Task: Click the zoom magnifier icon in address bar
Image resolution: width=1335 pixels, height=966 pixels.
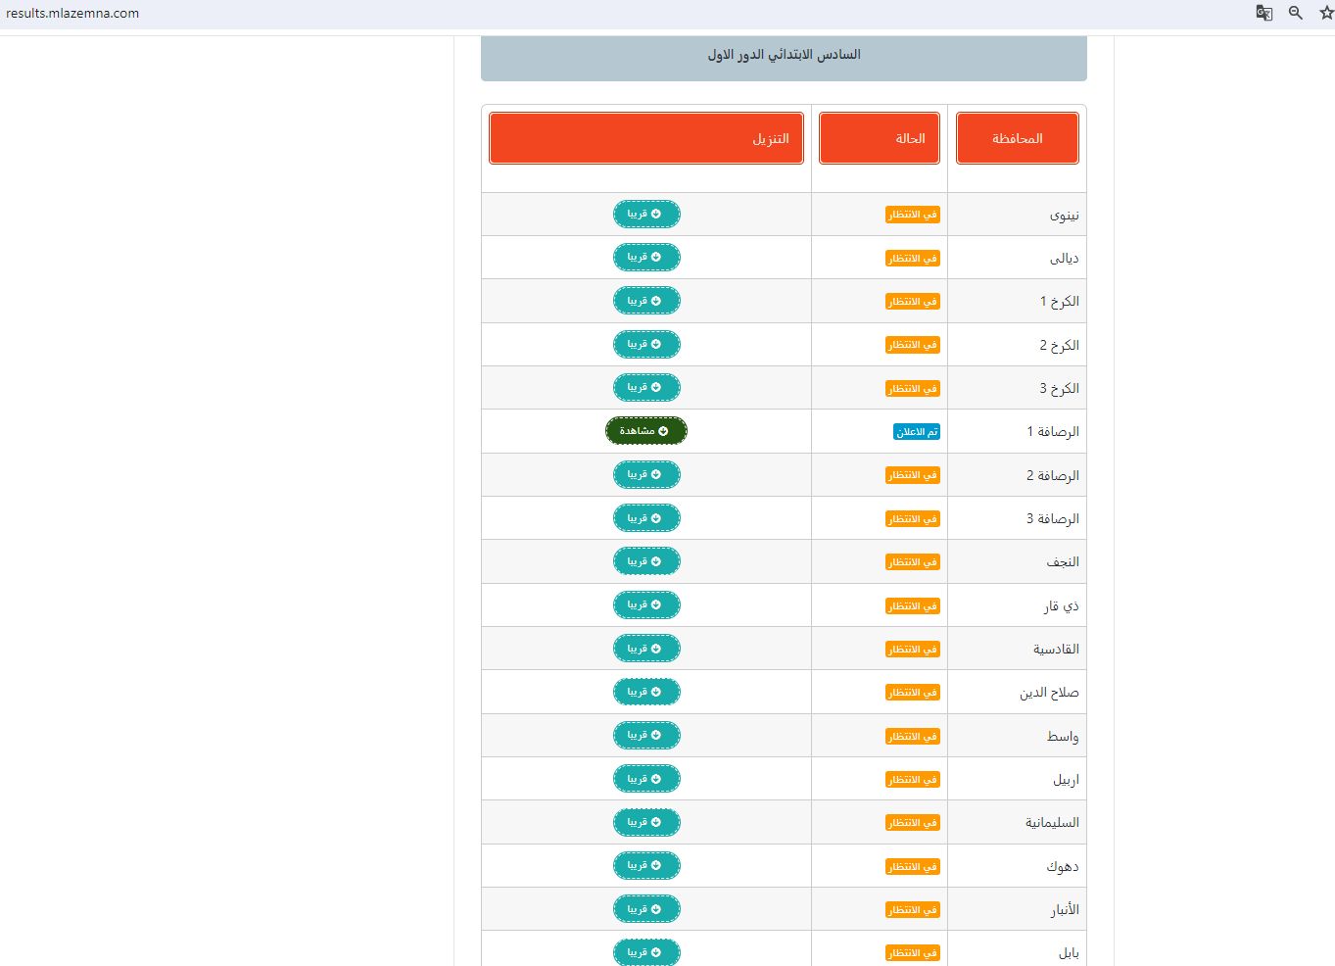Action: pos(1295,13)
